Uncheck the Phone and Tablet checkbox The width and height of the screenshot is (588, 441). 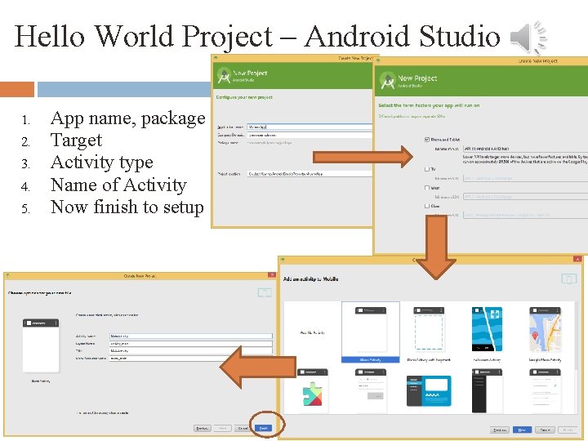tap(427, 140)
